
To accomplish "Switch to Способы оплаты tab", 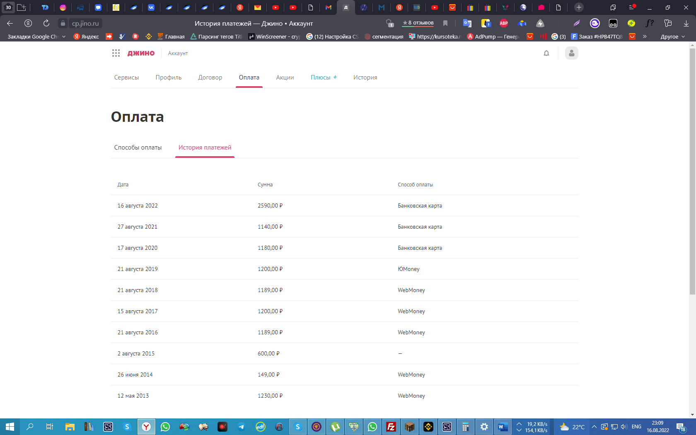I will pos(138,147).
